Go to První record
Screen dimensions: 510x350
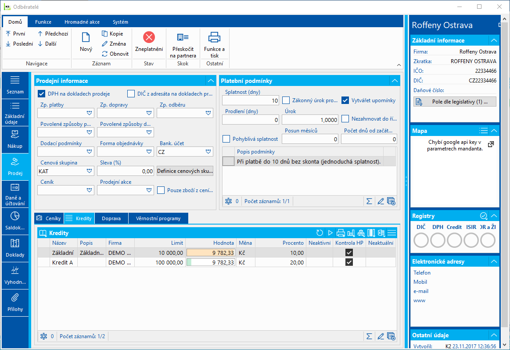[15, 33]
